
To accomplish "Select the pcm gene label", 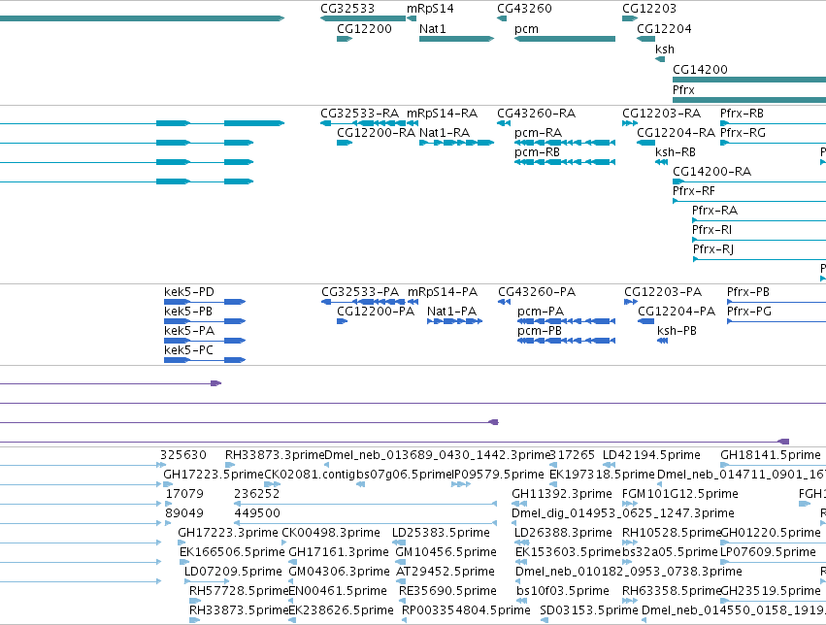I will coord(526,29).
